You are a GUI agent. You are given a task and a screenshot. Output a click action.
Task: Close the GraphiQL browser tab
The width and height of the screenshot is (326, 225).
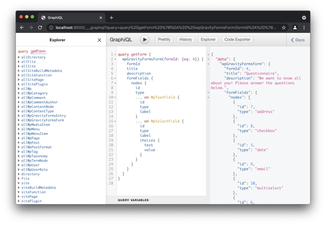[101, 18]
